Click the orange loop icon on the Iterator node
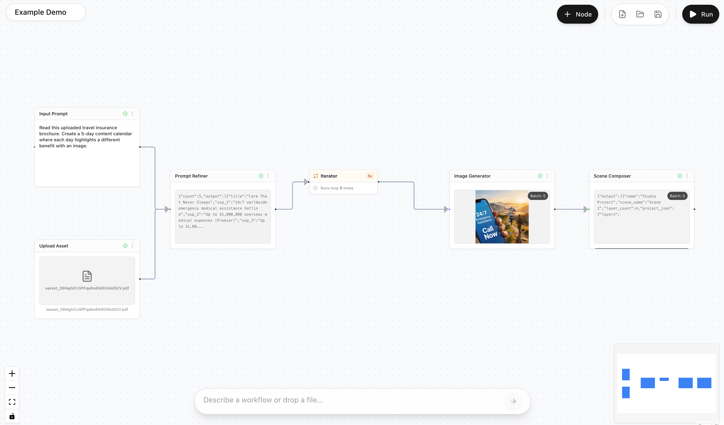The image size is (724, 425). [x=316, y=175]
